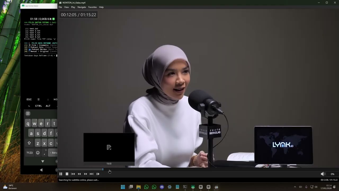Image resolution: width=339 pixels, height=191 pixels.
Task: Open the notification bell in tray
Action: pos(334,187)
